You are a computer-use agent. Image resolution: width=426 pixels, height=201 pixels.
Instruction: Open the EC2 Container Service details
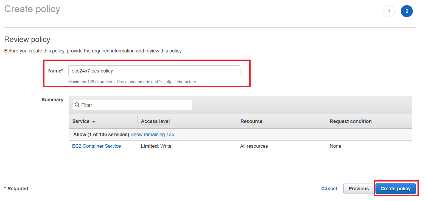coord(96,146)
